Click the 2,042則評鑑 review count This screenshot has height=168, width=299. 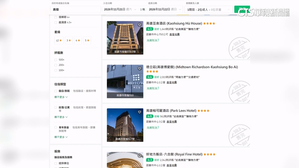coord(167,160)
